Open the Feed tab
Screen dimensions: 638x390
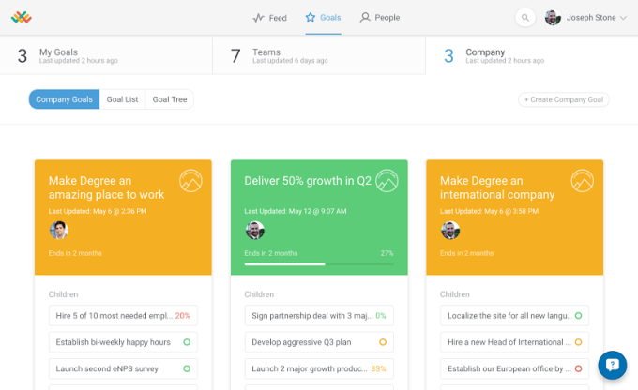point(270,18)
